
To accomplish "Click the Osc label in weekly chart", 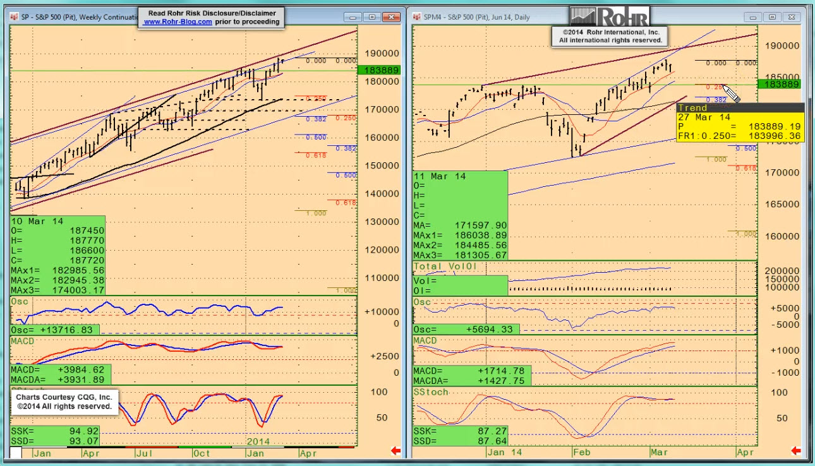I will [x=18, y=302].
